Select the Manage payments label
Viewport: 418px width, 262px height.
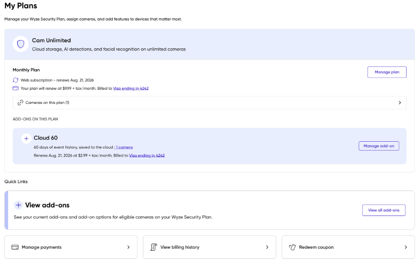tap(42, 247)
